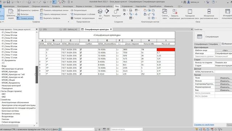Click the Print icon in quick access toolbar
The width and height of the screenshot is (232, 131).
29,2
